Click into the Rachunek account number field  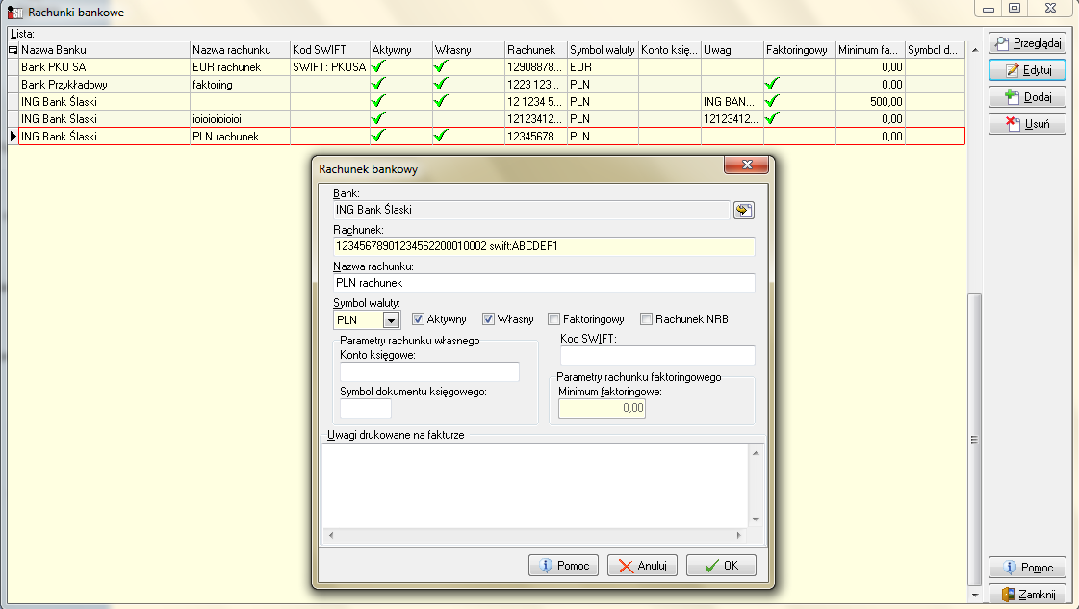tap(544, 246)
